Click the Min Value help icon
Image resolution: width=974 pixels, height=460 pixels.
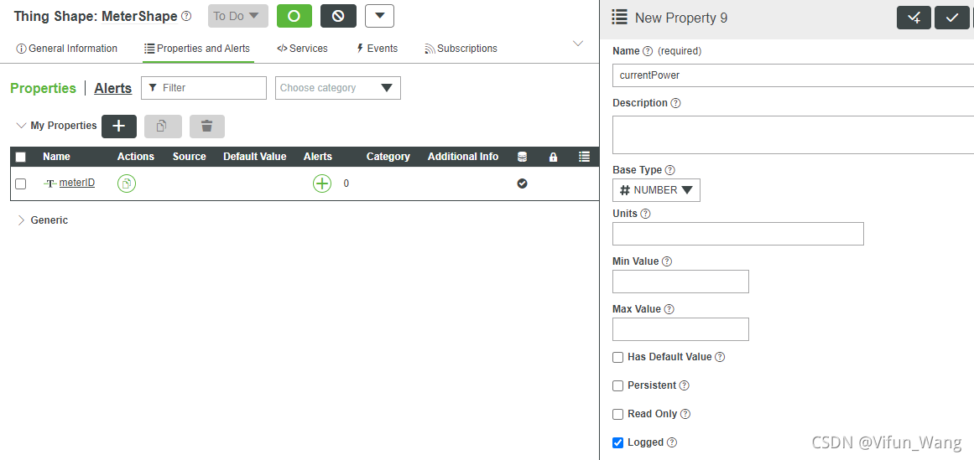(666, 261)
